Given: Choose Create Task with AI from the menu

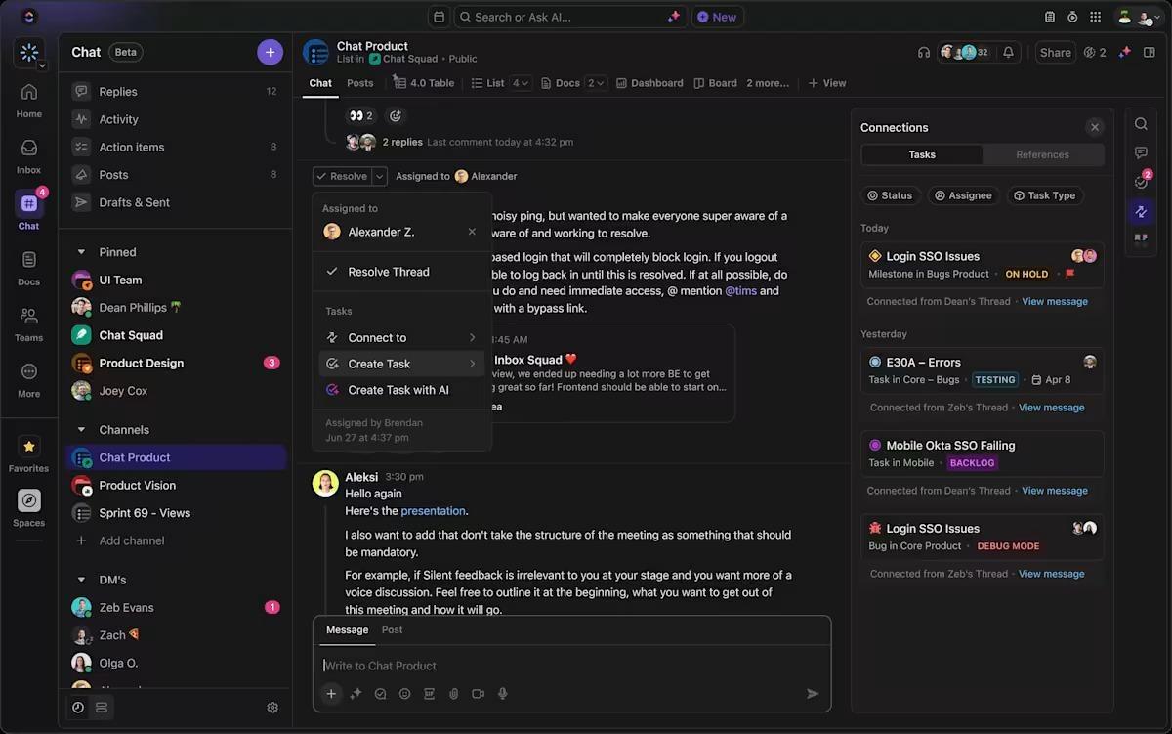Looking at the screenshot, I should (396, 389).
